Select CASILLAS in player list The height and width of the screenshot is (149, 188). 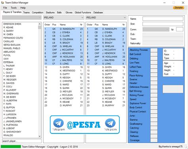pyautogui.click(x=9, y=41)
